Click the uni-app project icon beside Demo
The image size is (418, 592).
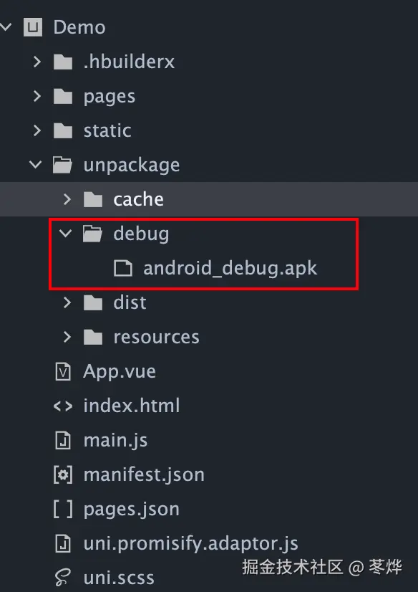click(33, 27)
